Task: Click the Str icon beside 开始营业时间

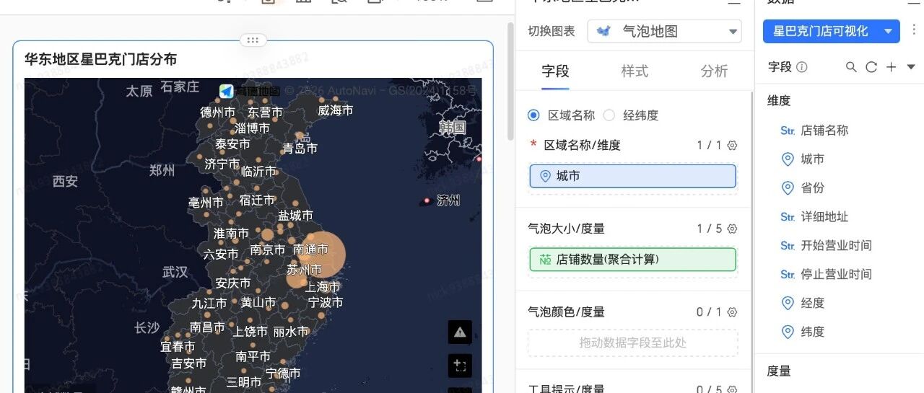Action: (x=788, y=246)
